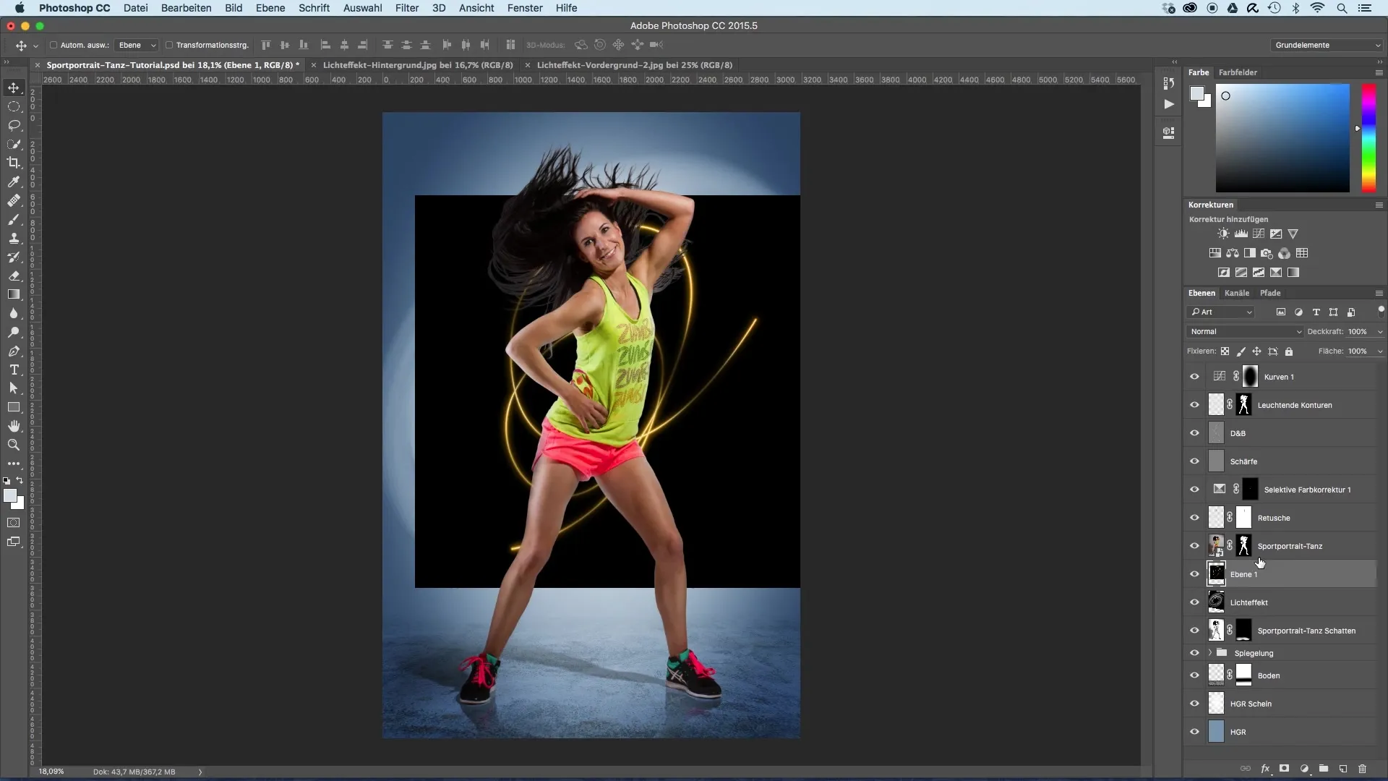Select the Healing Brush tool
The width and height of the screenshot is (1388, 781).
[14, 200]
